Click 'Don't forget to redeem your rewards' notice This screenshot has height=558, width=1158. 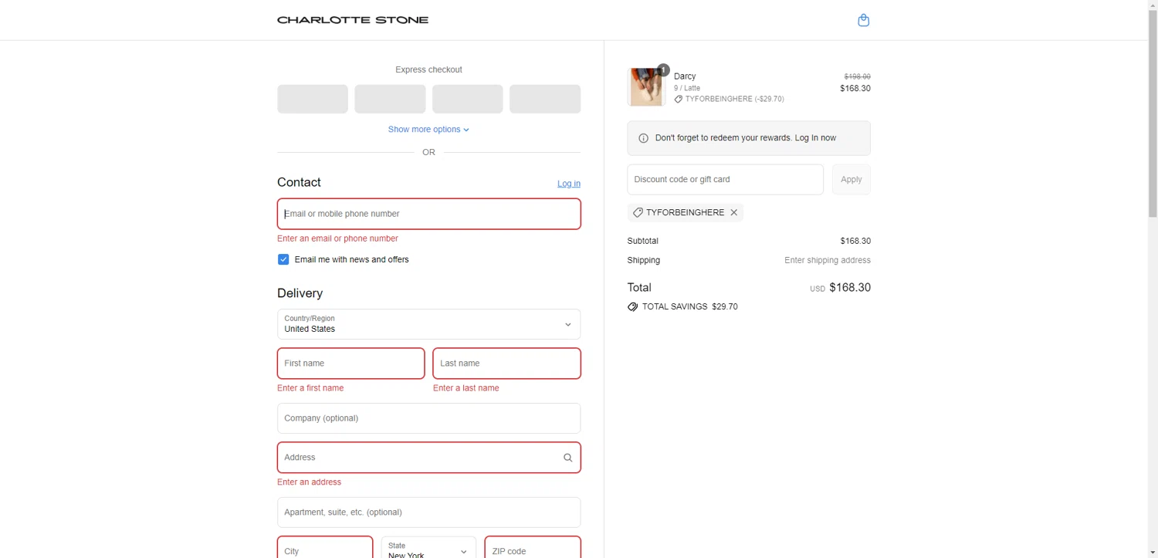749,138
